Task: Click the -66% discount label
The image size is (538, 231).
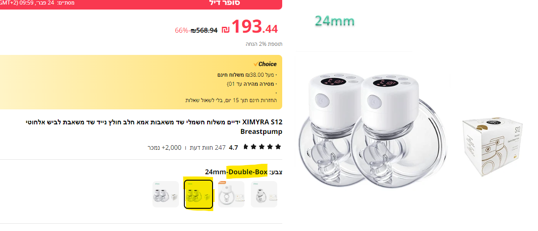Action: coord(182,30)
